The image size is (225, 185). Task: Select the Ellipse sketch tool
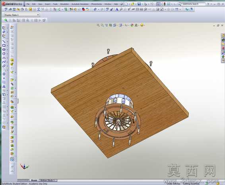4,66
